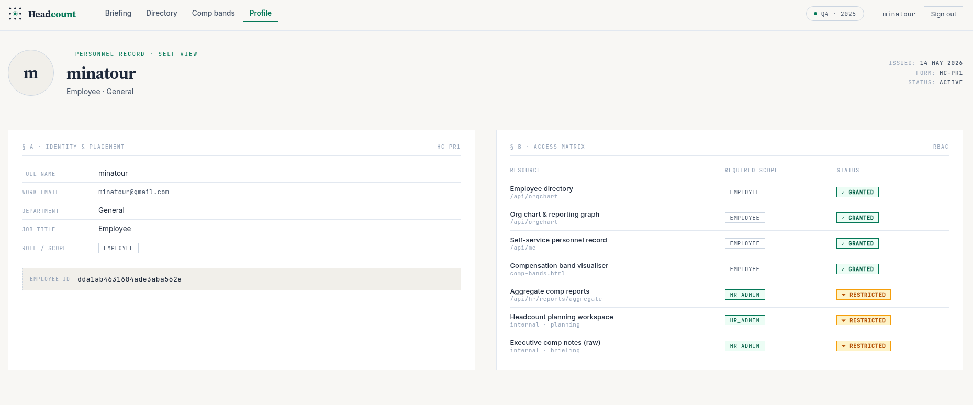Viewport: 973px width, 405px height.
Task: Click full name value 'minatour'
Action: [113, 173]
